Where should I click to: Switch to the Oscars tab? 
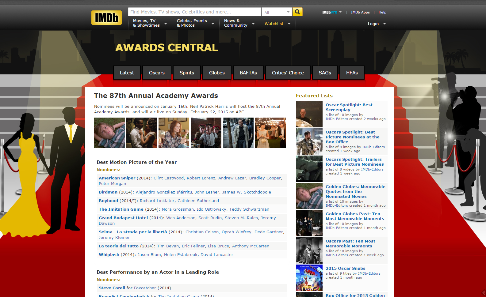click(157, 73)
